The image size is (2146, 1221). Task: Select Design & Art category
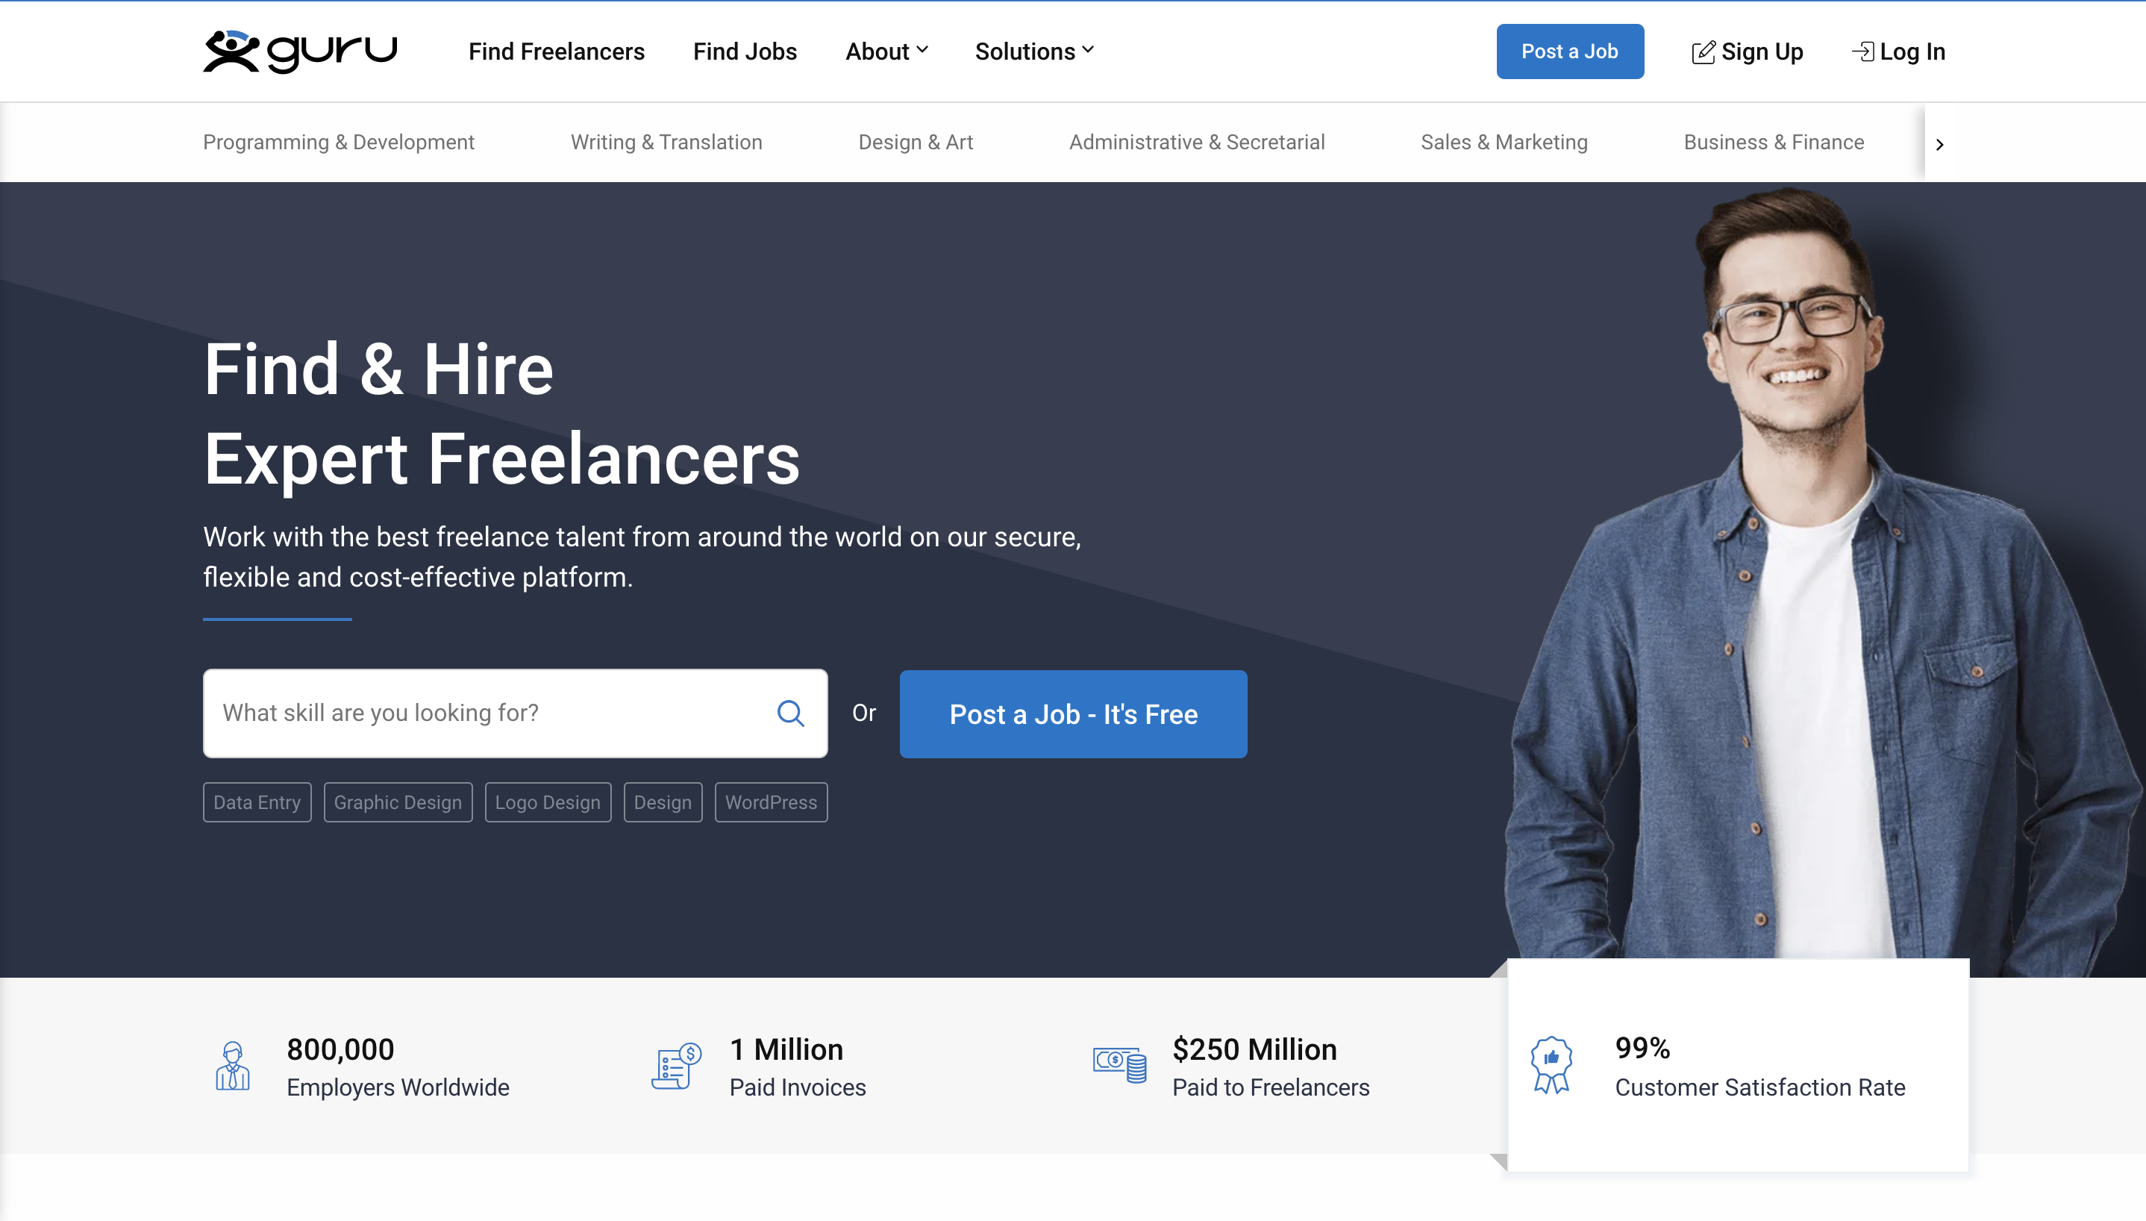[916, 142]
